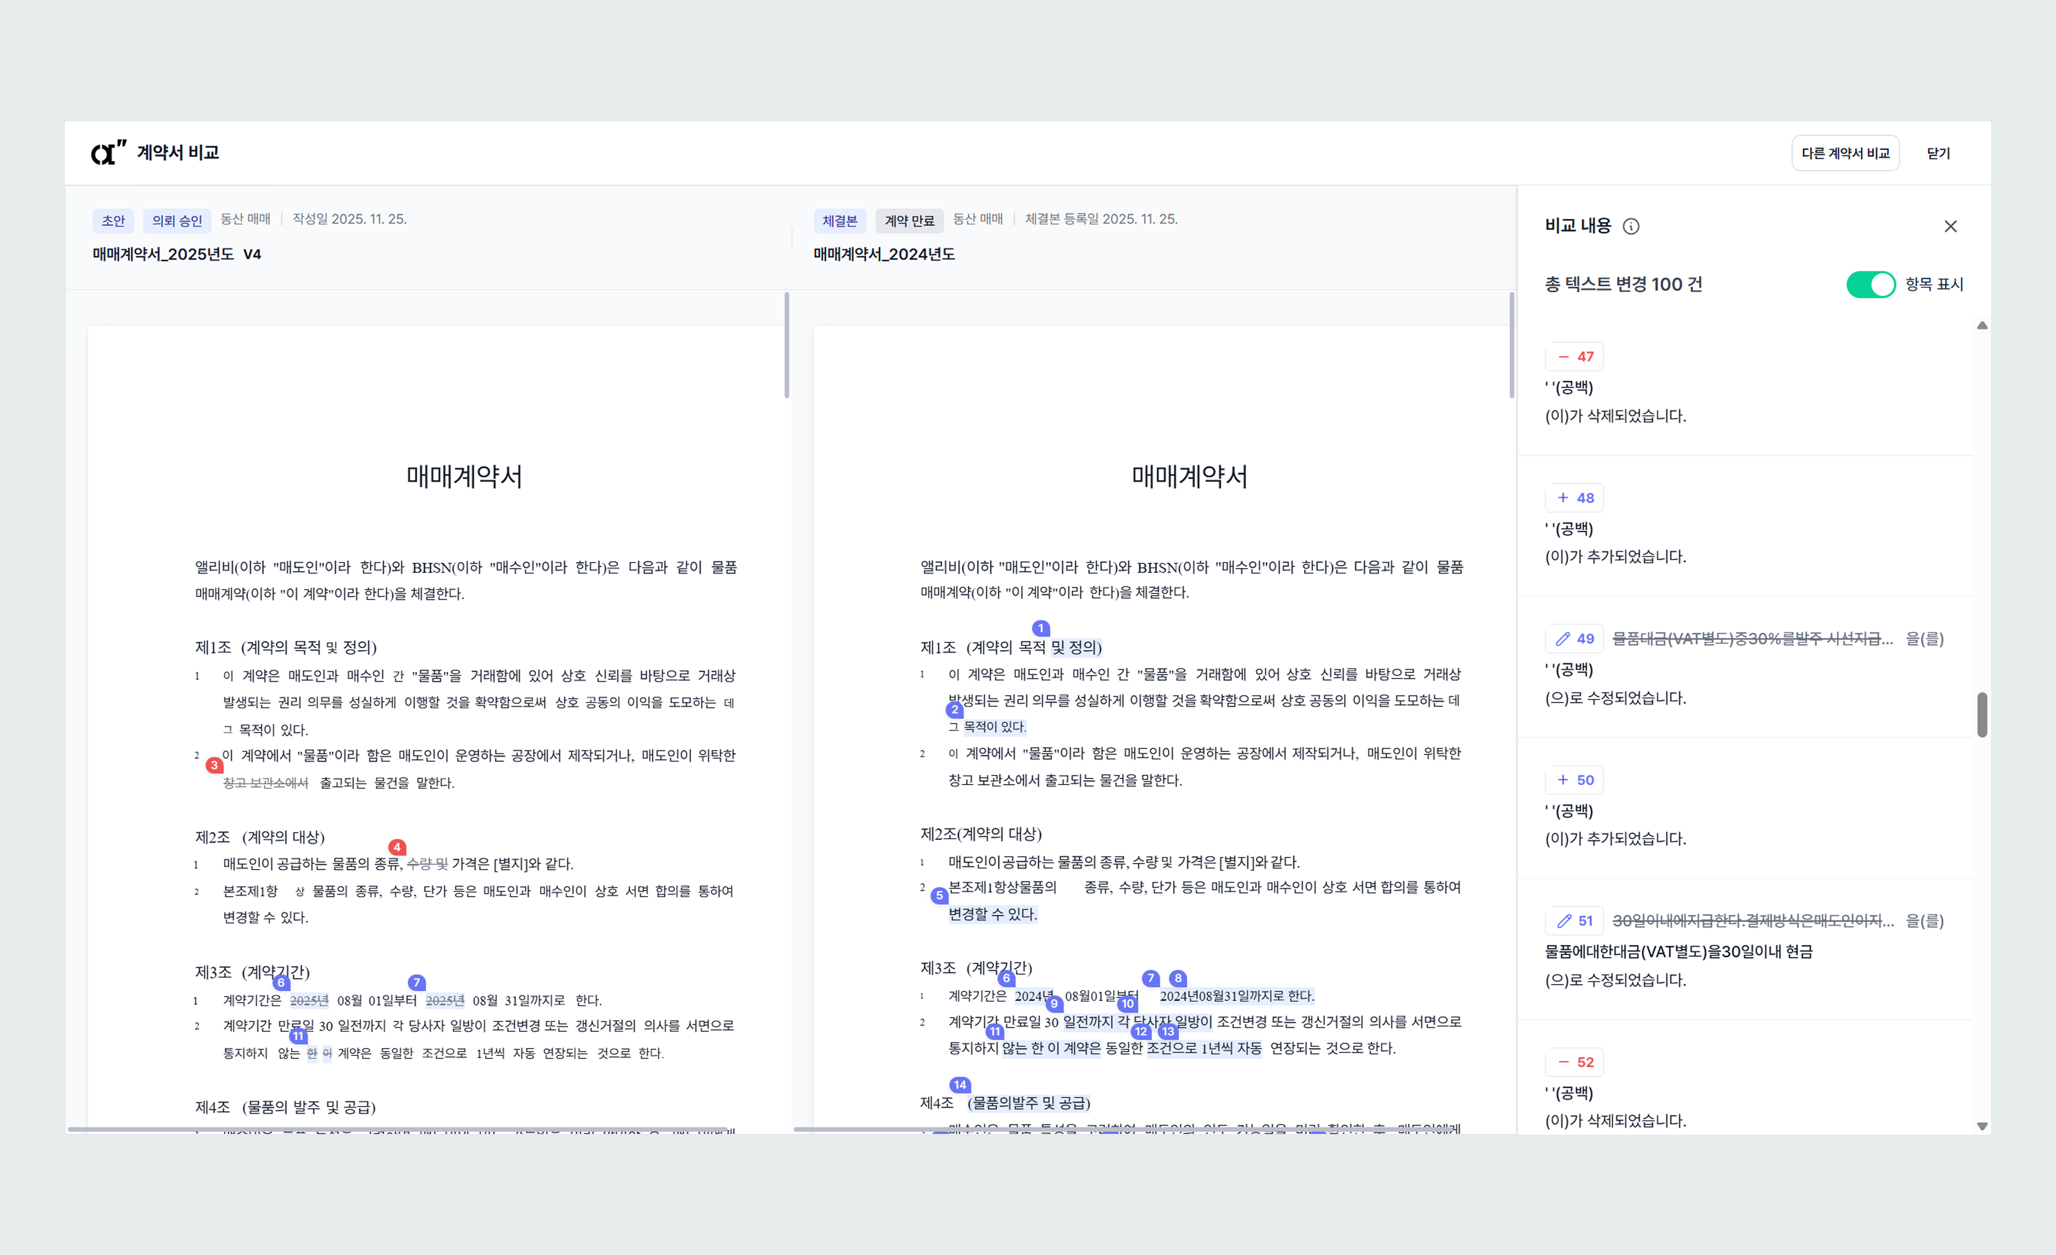Image resolution: width=2056 pixels, height=1255 pixels.
Task: Close the 비교 내용 panel with X
Action: [1950, 226]
